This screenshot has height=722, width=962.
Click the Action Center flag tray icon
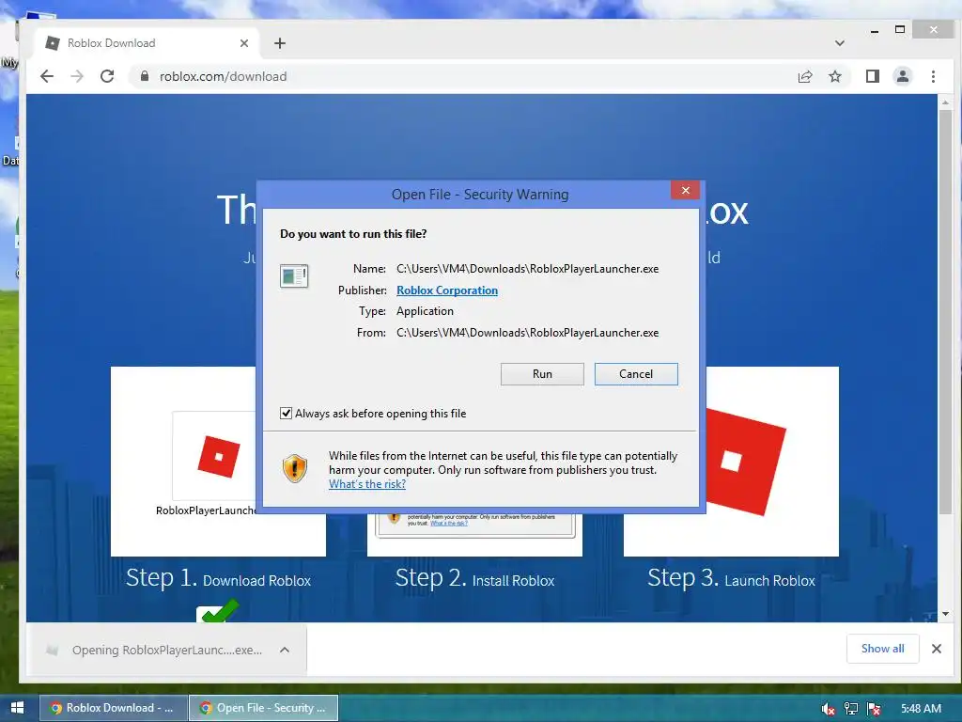pyautogui.click(x=874, y=709)
